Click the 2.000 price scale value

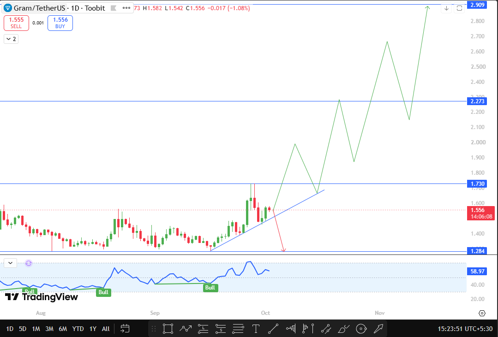click(x=478, y=142)
